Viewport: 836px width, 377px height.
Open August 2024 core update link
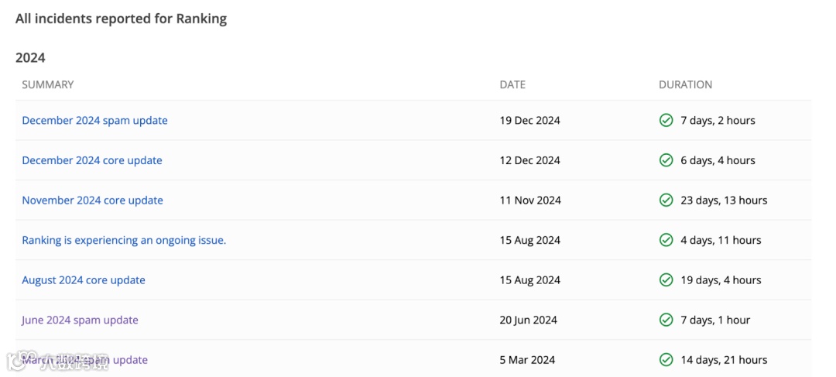pyautogui.click(x=84, y=279)
